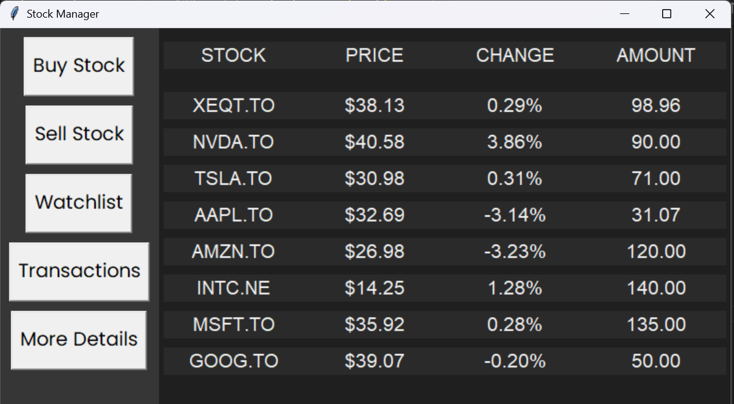
Task: Click the STOCK column header
Action: tap(234, 55)
